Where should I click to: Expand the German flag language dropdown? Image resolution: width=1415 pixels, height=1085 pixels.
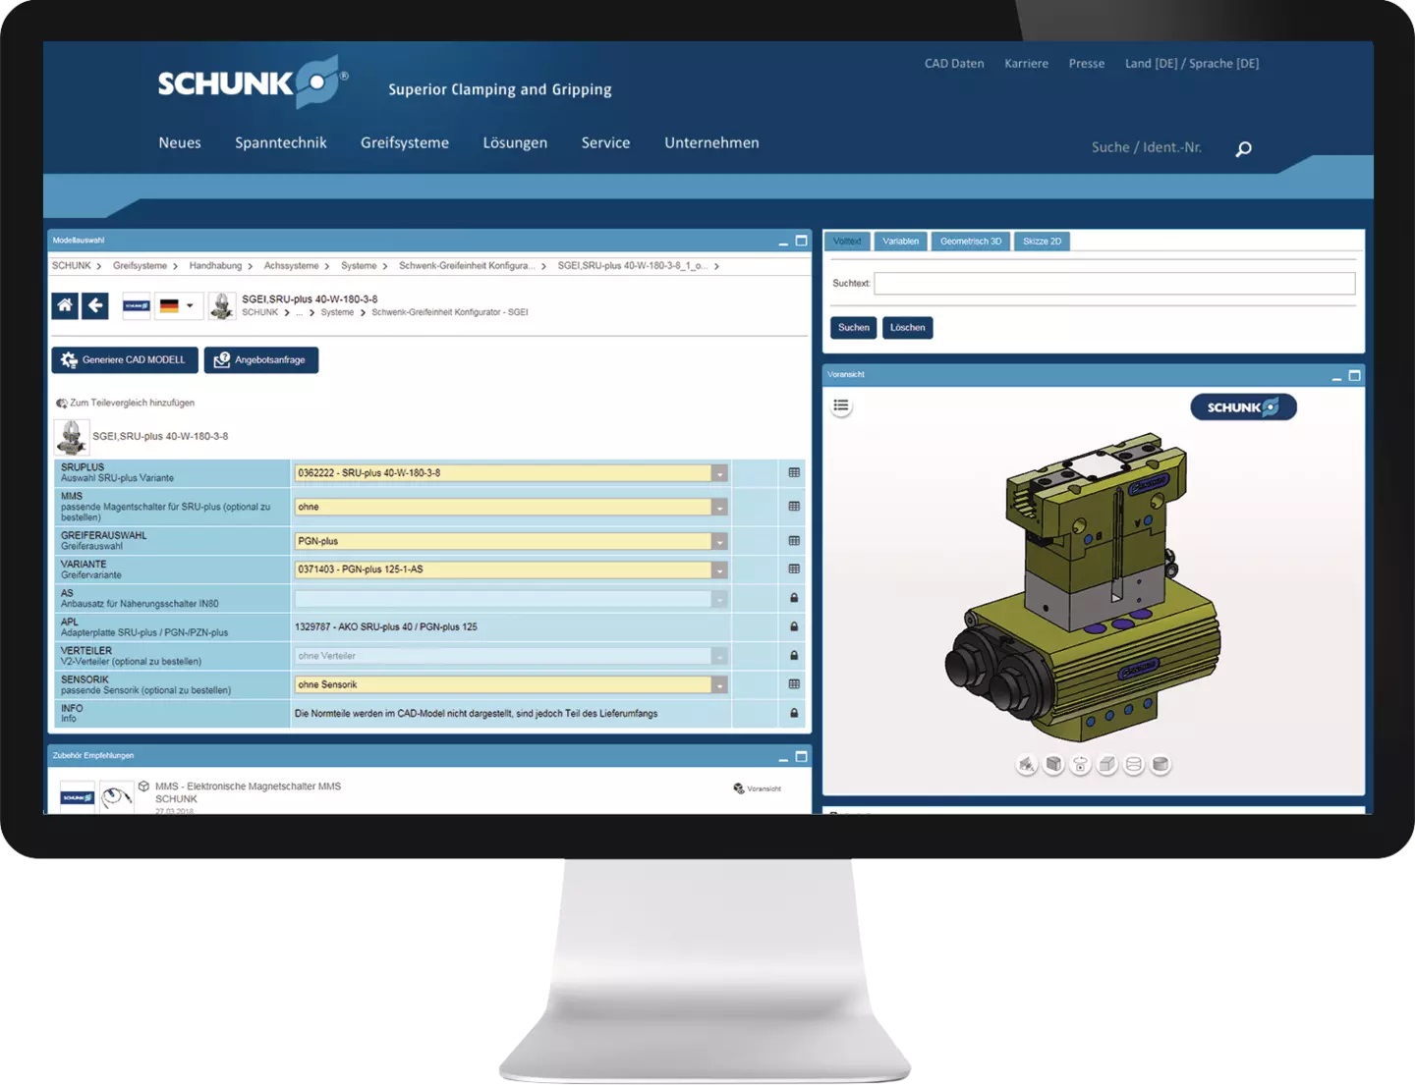coord(190,305)
